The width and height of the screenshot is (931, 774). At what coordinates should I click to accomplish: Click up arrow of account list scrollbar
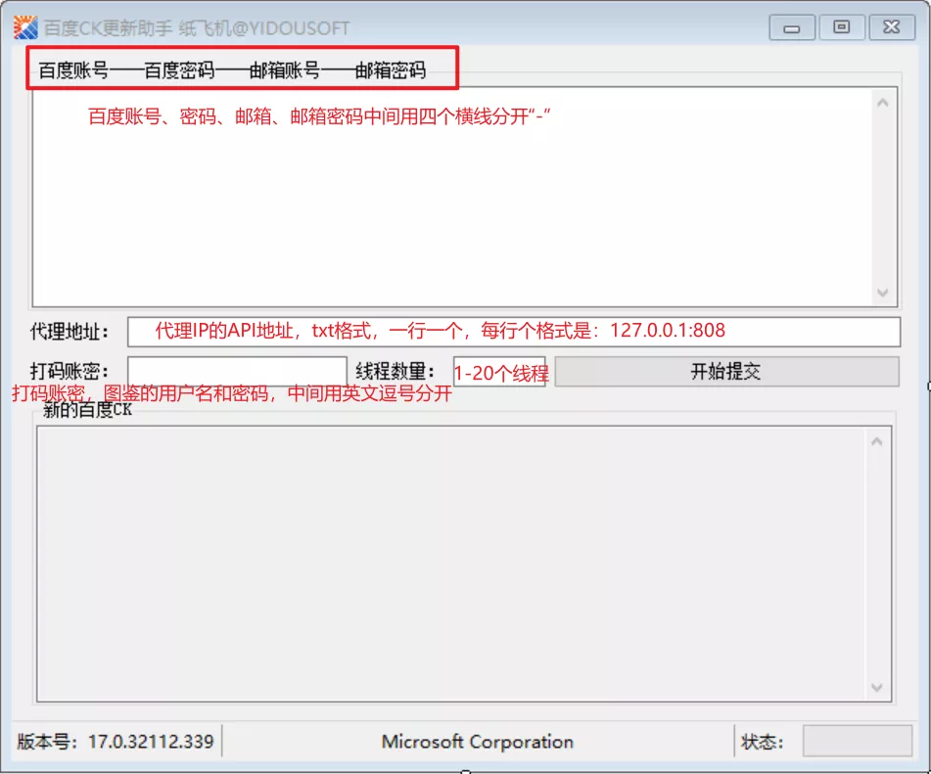(883, 103)
